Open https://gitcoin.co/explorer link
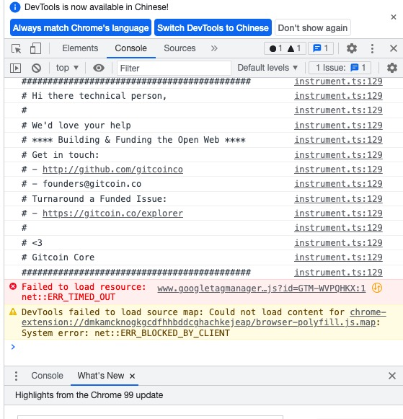This screenshot has width=403, height=419. [x=112, y=213]
